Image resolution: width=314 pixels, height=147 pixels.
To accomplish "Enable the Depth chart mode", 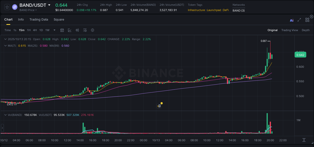I will click(x=306, y=30).
